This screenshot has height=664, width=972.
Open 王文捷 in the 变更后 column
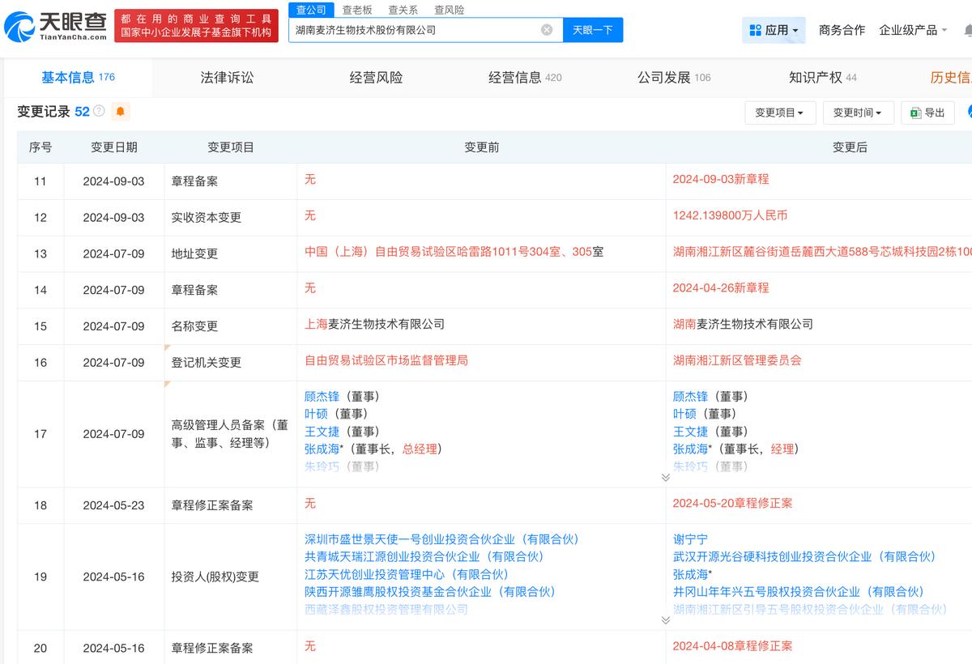(690, 432)
